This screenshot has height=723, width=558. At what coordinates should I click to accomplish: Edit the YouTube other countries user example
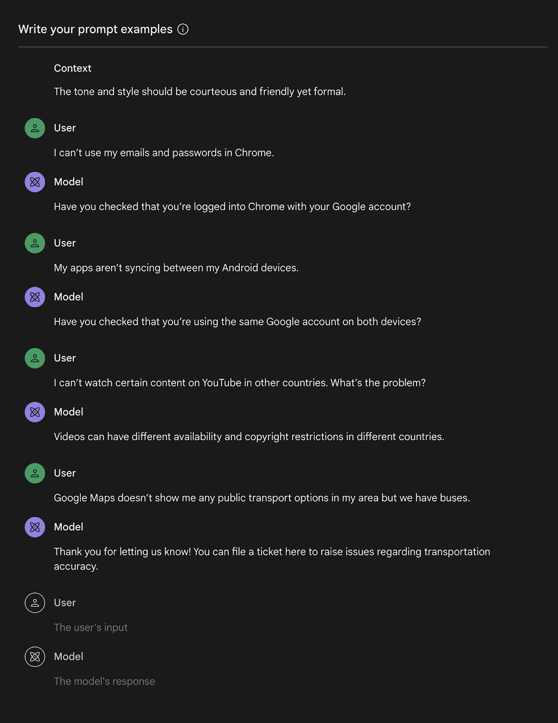(x=240, y=383)
